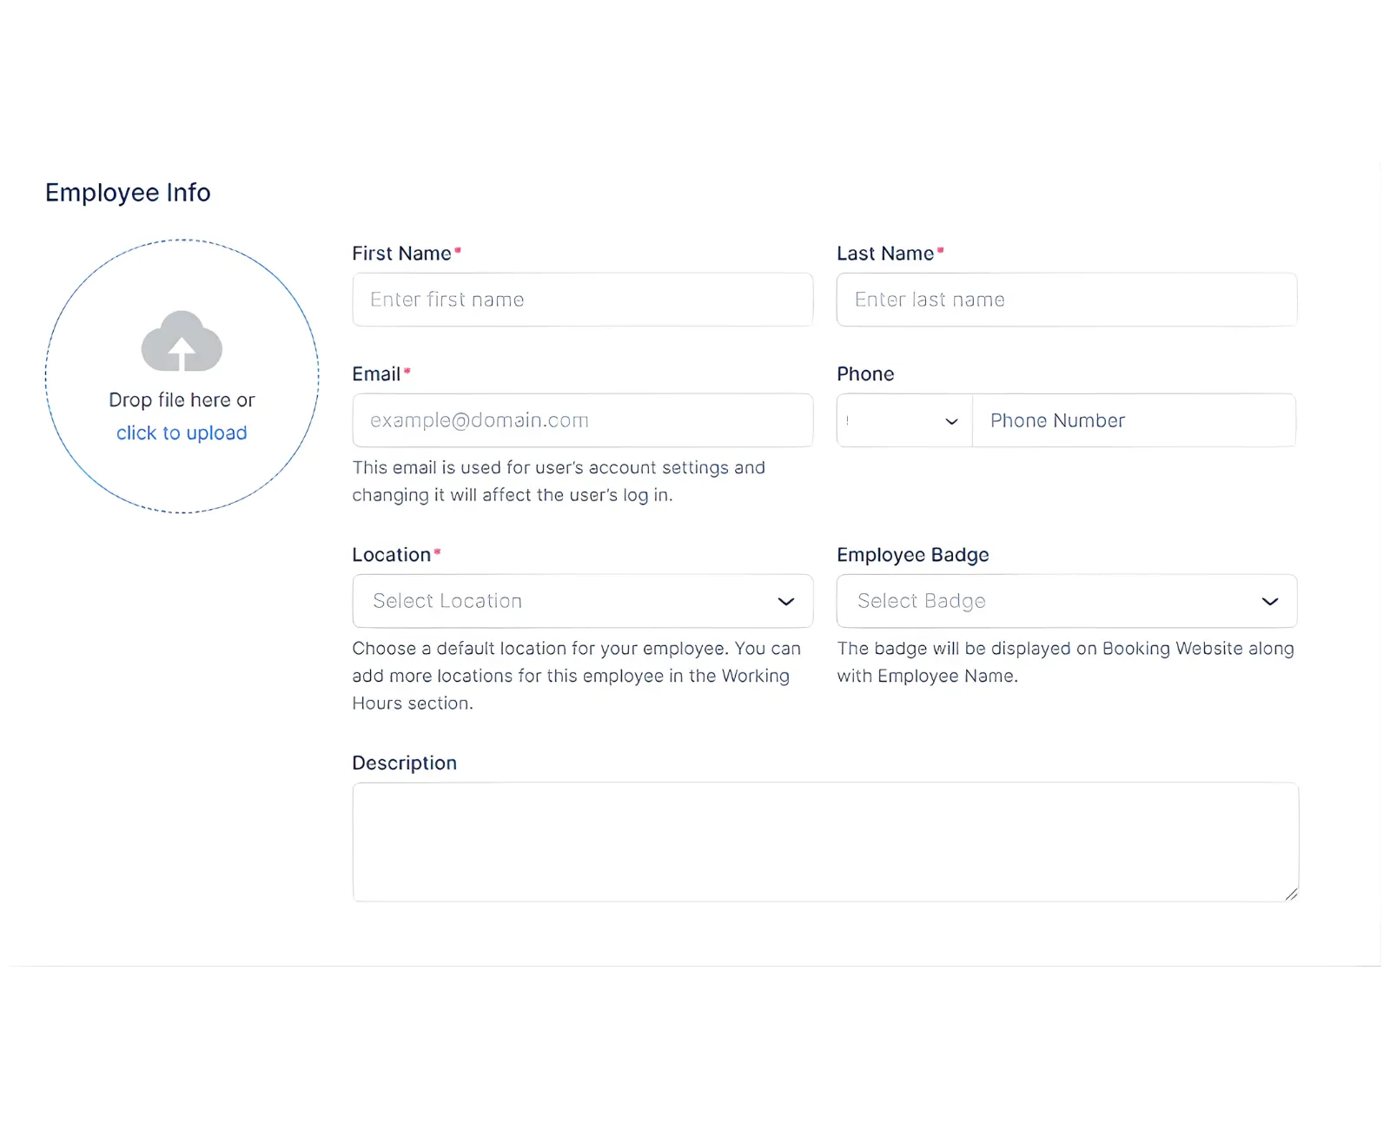Click the required asterisk next to First Name
Image resolution: width=1390 pixels, height=1129 pixels.
[x=458, y=249]
